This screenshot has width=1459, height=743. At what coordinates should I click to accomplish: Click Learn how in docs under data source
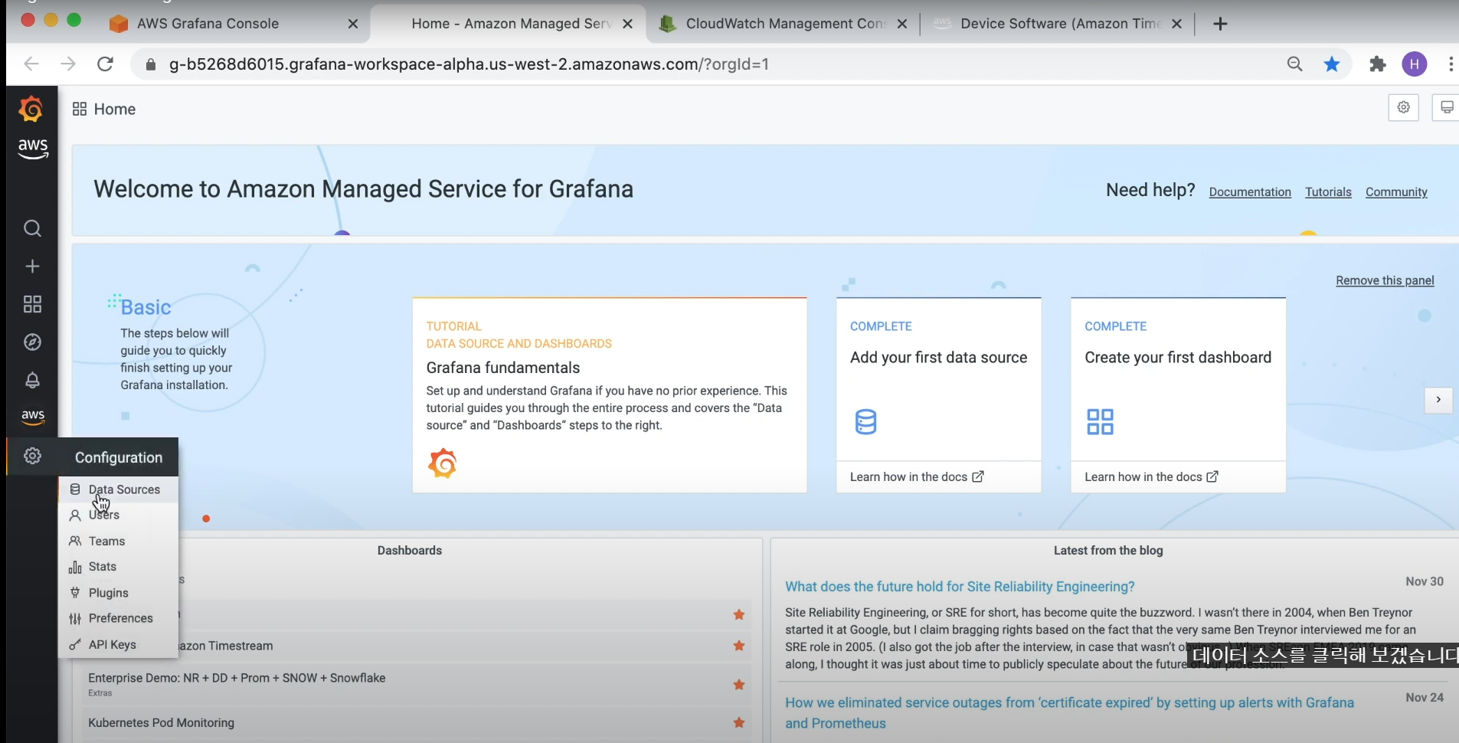pos(917,476)
